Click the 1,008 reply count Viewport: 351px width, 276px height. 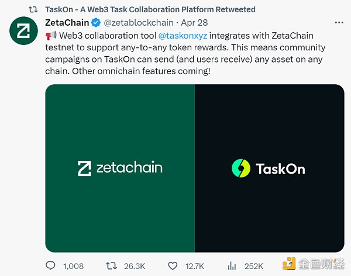pyautogui.click(x=73, y=266)
